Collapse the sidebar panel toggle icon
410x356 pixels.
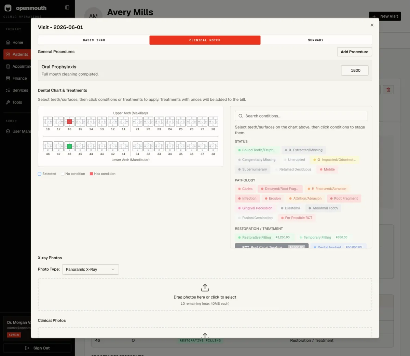pyautogui.click(x=67, y=8)
